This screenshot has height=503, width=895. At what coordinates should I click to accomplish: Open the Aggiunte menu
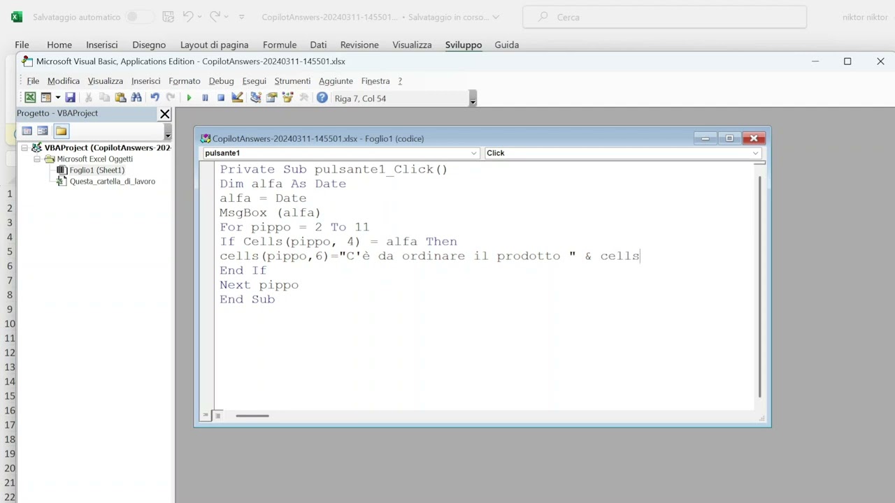click(x=336, y=81)
